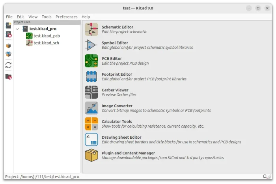Image resolution: width=276 pixels, height=184 pixels.
Task: Click the Archive project (orange box) icon
Action: pos(8,46)
